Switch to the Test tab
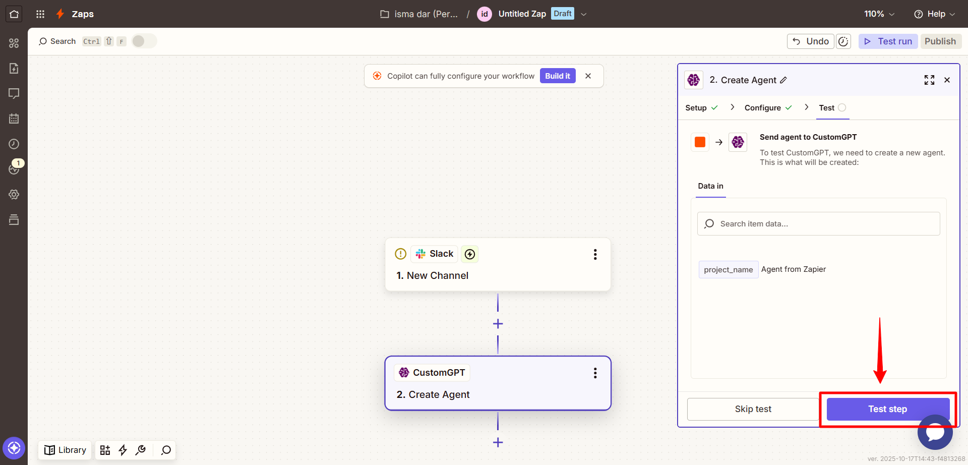 pyautogui.click(x=832, y=108)
